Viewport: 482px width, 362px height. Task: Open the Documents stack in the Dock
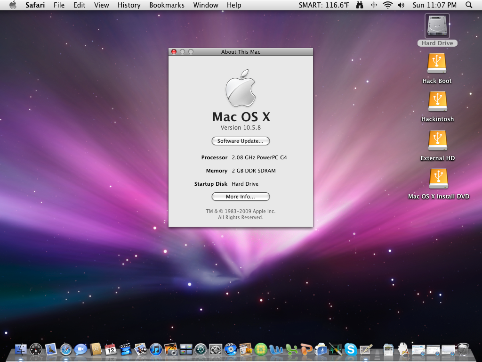pyautogui.click(x=388, y=350)
